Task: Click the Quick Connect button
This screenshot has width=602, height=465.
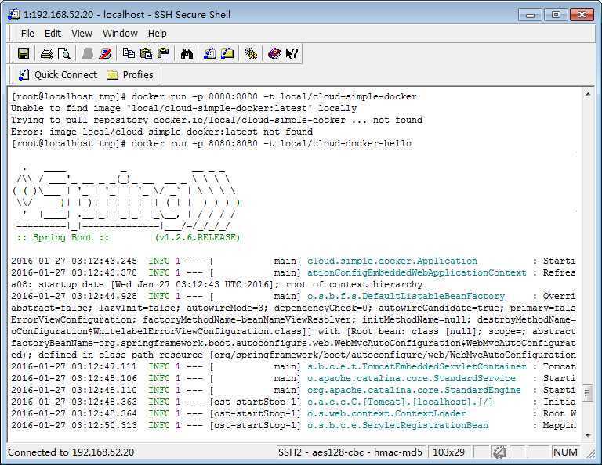Action: pyautogui.click(x=58, y=74)
